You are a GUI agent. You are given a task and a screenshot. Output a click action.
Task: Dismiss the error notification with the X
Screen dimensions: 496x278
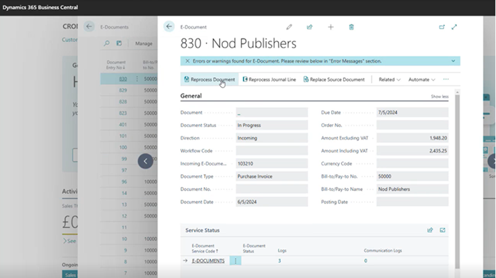(x=187, y=61)
